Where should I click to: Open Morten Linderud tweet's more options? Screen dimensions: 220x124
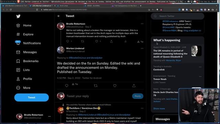click(x=142, y=48)
